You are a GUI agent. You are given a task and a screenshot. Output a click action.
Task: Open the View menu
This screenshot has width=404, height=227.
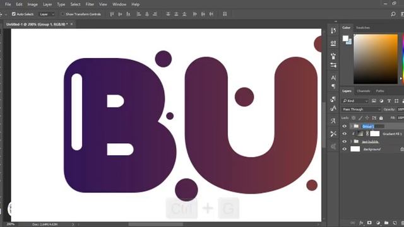[103, 4]
